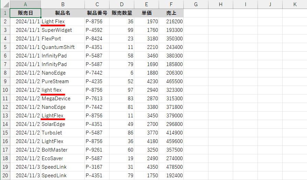Select unit price 1970
Viewport: 307px width, 180px height.
click(146, 22)
